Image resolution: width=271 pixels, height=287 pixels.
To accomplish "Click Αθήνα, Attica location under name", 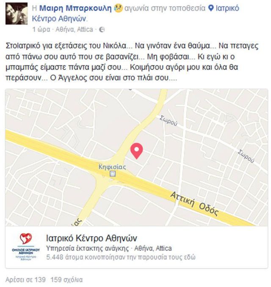I will coord(74,29).
